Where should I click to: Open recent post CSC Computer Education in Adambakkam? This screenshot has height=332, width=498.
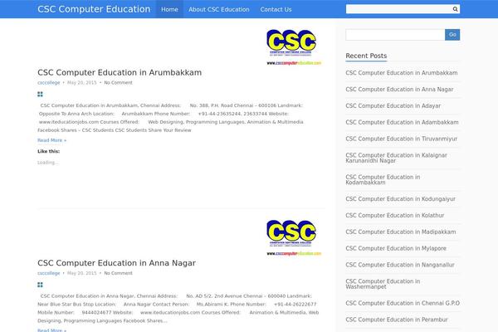tap(402, 122)
